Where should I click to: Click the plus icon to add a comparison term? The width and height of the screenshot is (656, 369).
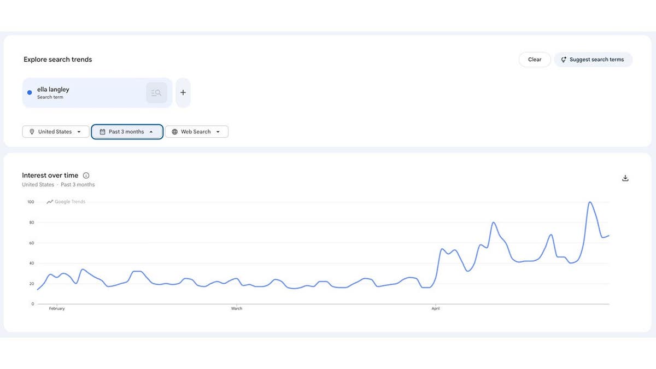click(x=183, y=92)
